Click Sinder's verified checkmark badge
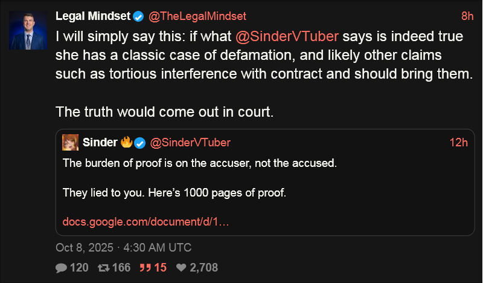The image size is (483, 283). pyautogui.click(x=139, y=143)
